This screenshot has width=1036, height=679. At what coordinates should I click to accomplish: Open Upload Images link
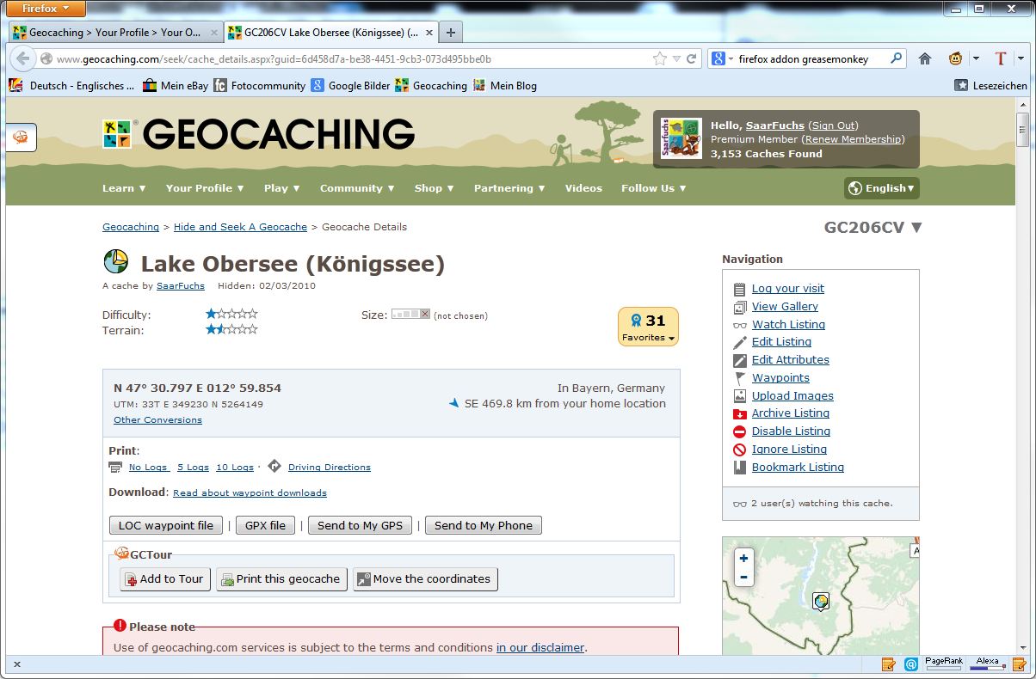792,396
